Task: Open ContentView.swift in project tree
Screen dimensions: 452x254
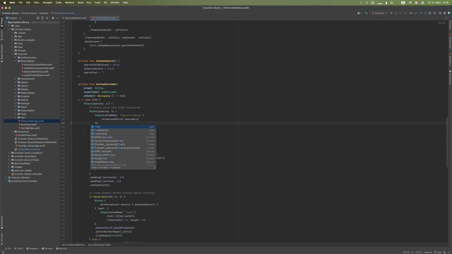Action: tap(27, 135)
